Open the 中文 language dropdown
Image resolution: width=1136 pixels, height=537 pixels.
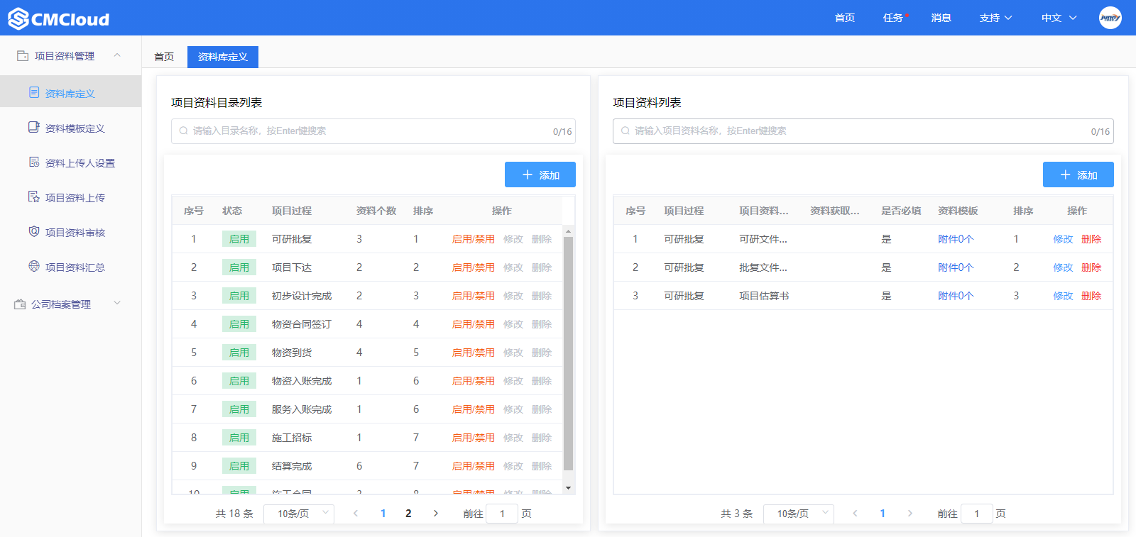(x=1059, y=18)
